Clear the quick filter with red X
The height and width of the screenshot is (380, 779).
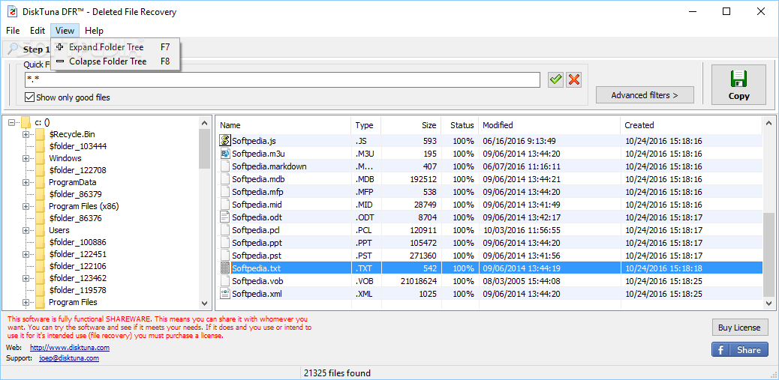click(x=574, y=79)
